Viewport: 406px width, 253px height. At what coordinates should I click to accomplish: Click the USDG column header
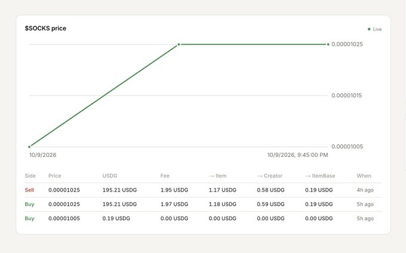click(110, 176)
